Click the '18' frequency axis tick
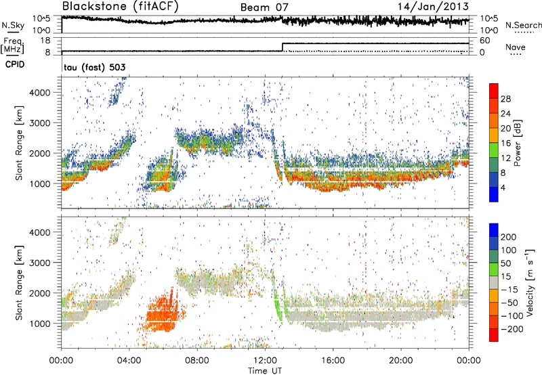This screenshot has height=375, width=542. [x=45, y=41]
